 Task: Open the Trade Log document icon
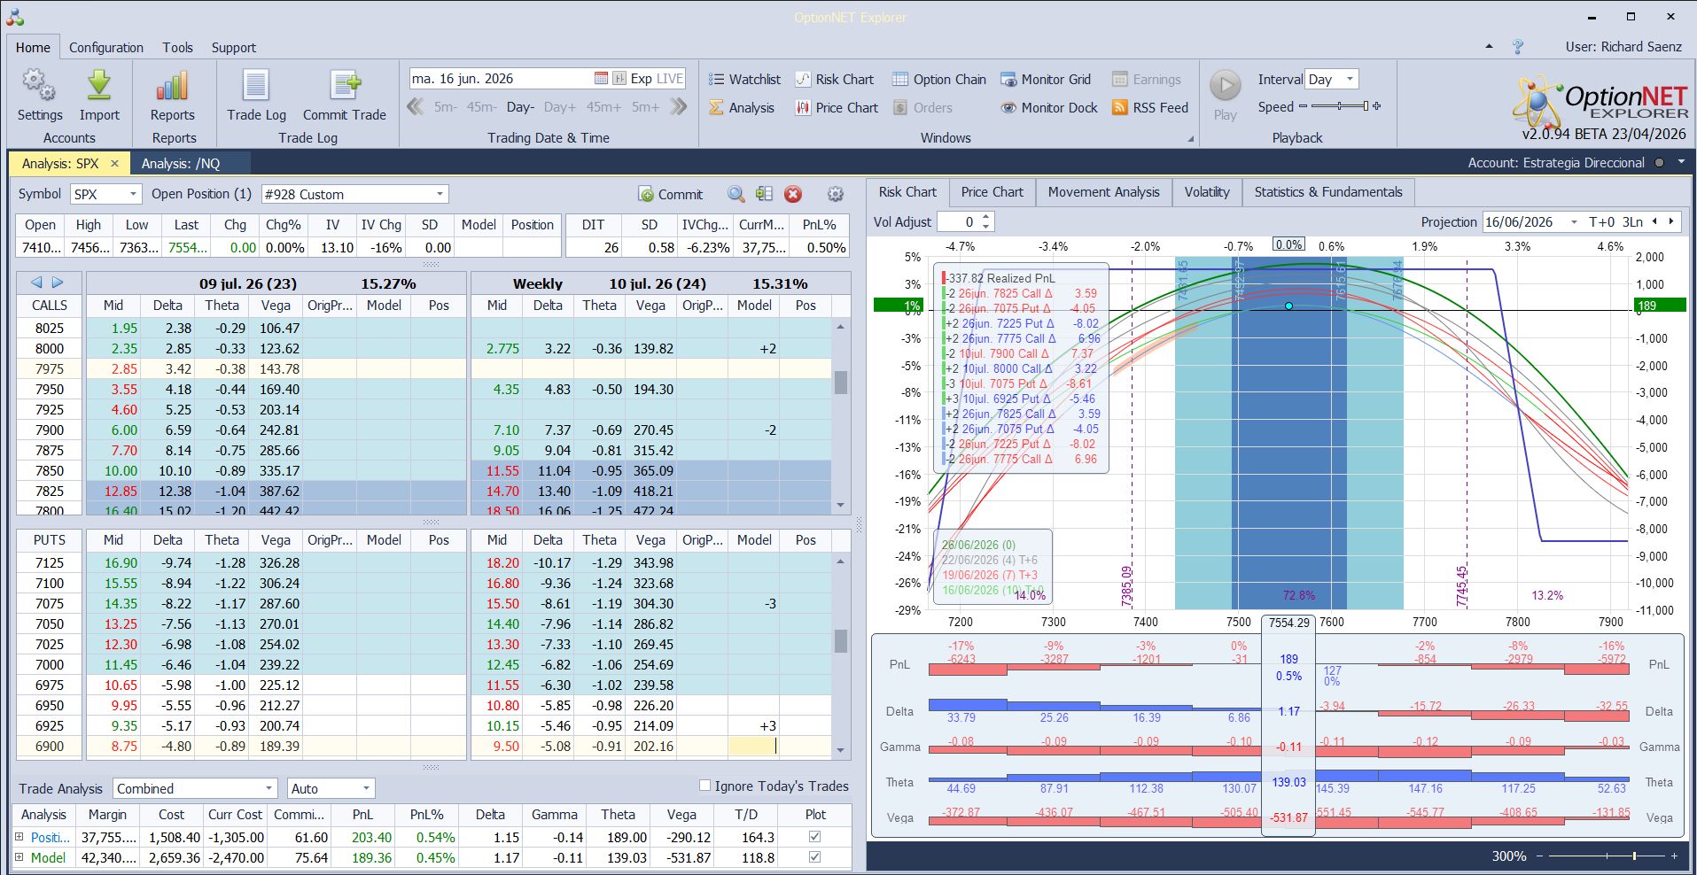256,85
